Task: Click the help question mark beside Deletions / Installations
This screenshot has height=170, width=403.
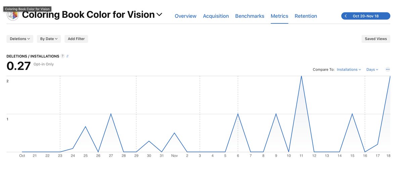Action: coord(62,56)
